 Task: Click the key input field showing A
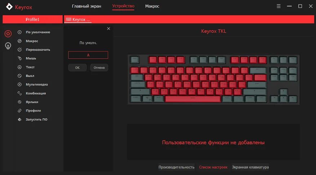tap(88, 55)
